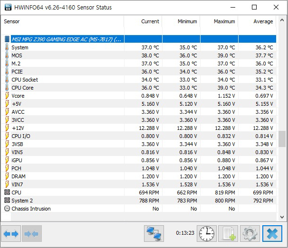Screen dimensions: 288x248
Task: Click the Current column header
Action: (x=143, y=21)
